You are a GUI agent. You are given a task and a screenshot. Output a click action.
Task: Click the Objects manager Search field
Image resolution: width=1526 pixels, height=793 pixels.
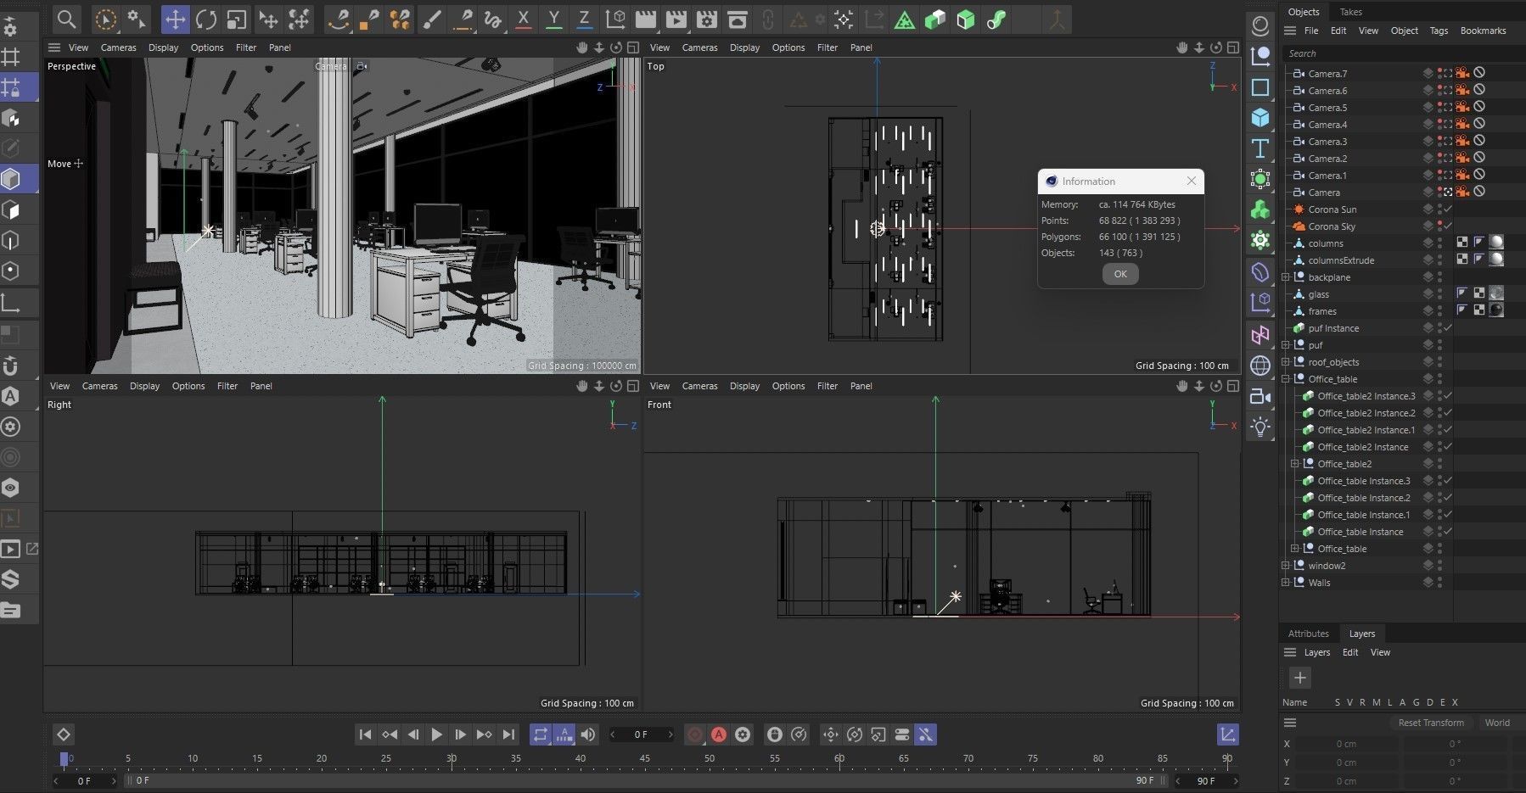pyautogui.click(x=1404, y=53)
